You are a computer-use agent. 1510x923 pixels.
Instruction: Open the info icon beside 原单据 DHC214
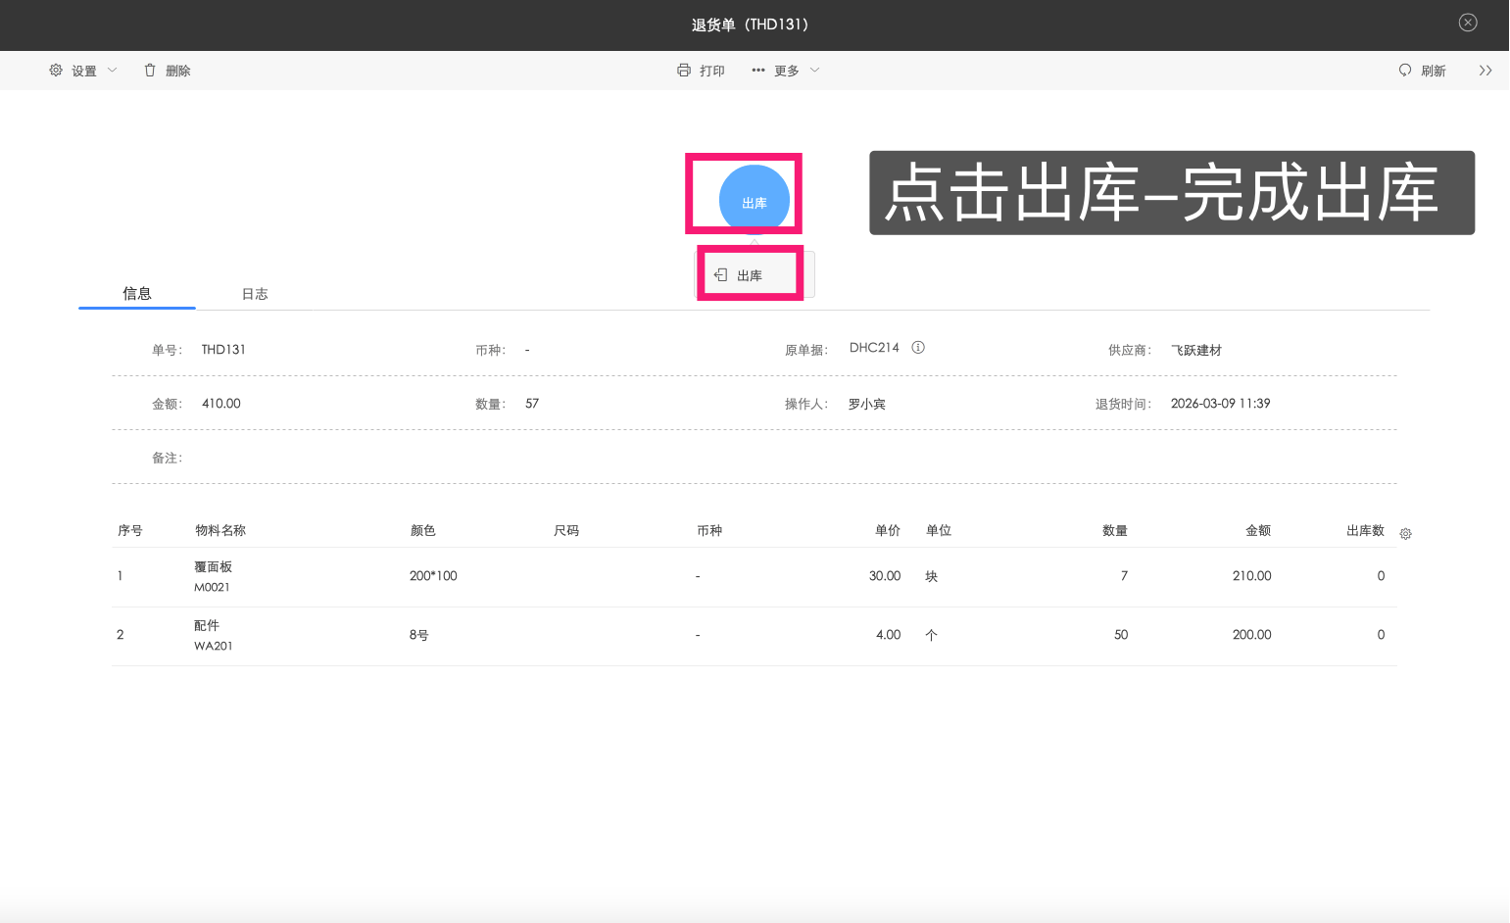(917, 347)
